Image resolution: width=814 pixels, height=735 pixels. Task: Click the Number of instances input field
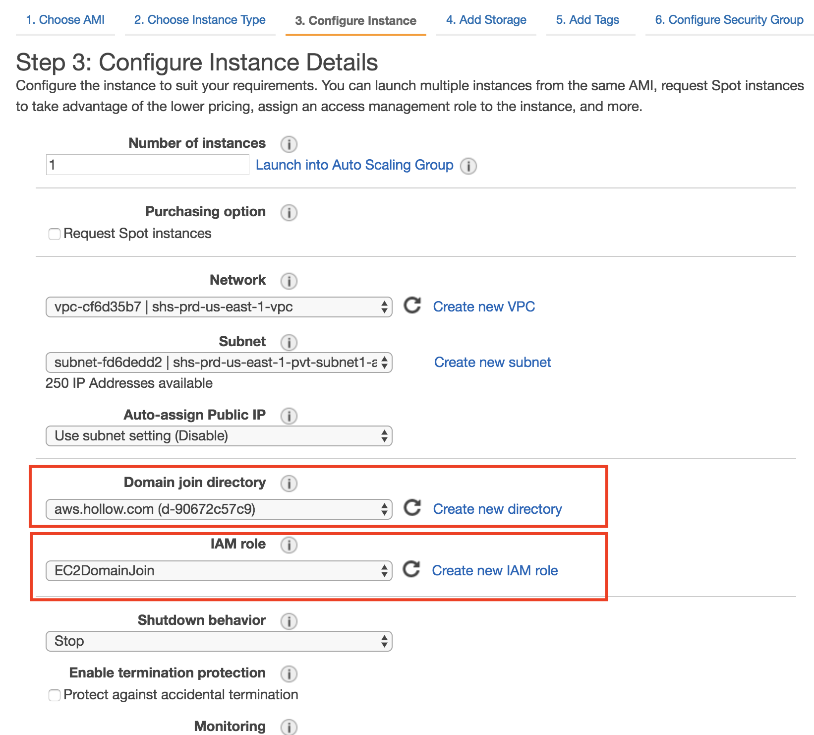coord(147,165)
